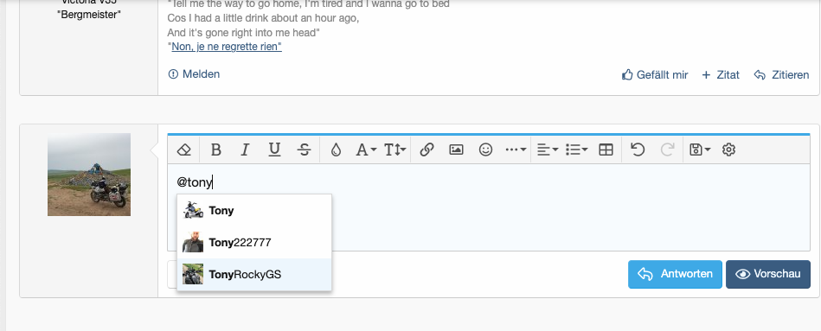Add post to multi-quote with + Zitat
The height and width of the screenshot is (331, 821).
point(721,75)
